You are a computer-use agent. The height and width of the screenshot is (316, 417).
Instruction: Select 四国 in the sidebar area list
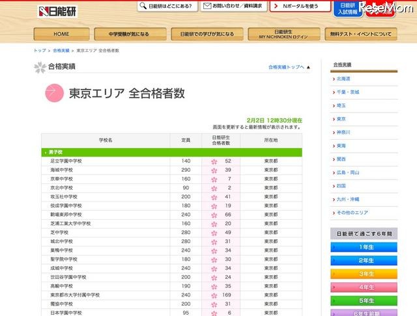[x=341, y=186]
